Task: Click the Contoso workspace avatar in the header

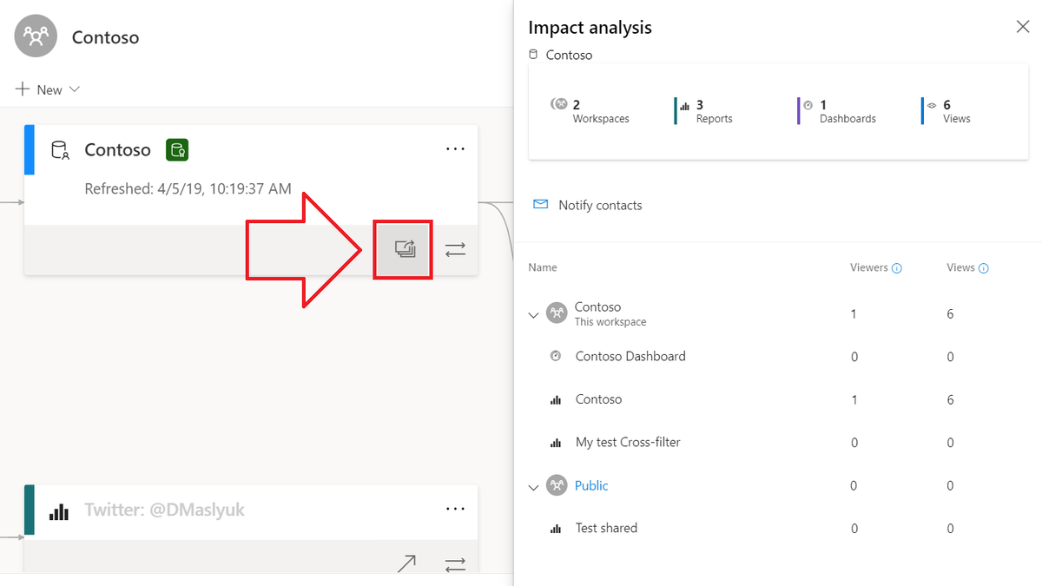Action: (36, 36)
